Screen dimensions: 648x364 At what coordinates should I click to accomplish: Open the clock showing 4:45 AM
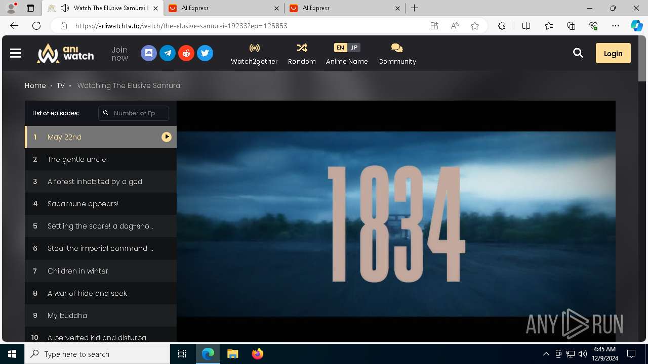[604, 354]
